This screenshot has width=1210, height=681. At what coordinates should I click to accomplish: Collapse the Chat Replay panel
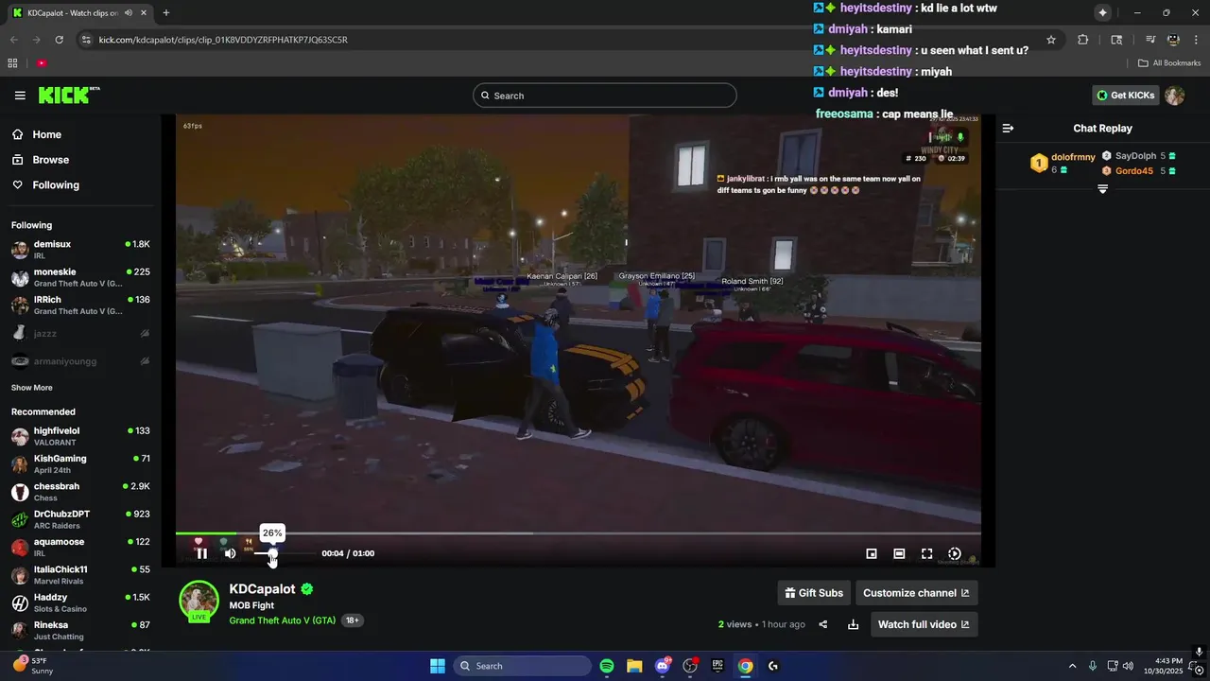1008,128
